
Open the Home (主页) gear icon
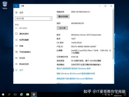coord(16,13)
